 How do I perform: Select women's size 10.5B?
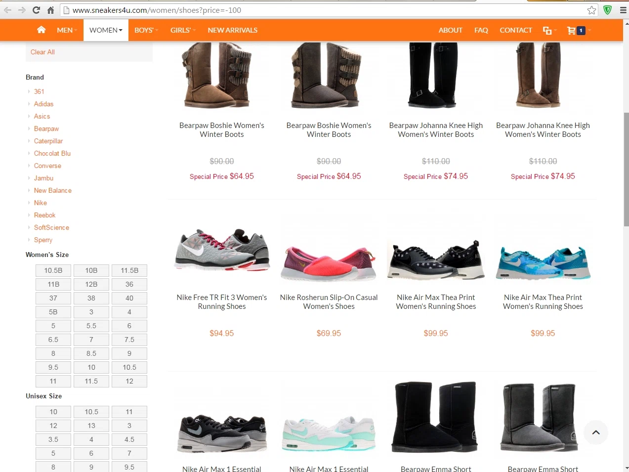[53, 270]
